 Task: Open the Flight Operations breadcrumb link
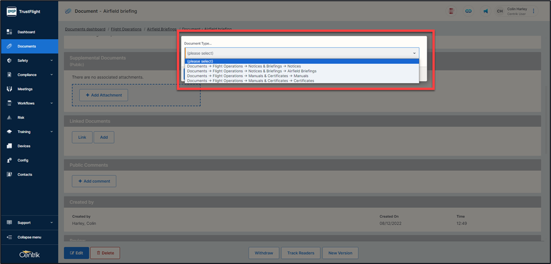coord(126,29)
